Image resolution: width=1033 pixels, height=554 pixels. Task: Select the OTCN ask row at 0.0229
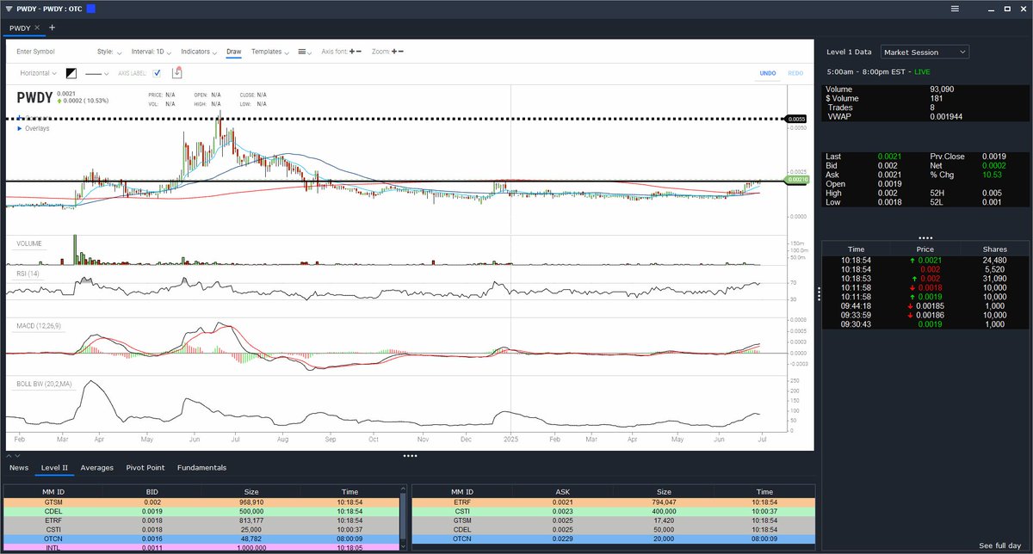coord(612,538)
